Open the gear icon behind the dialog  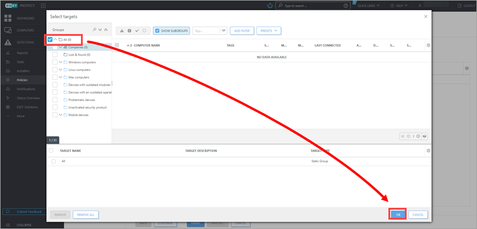coord(467,69)
